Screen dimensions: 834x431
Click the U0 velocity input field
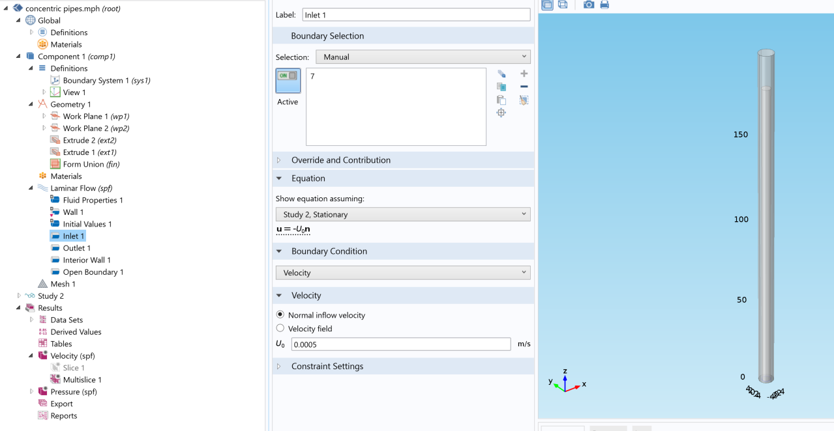click(400, 344)
